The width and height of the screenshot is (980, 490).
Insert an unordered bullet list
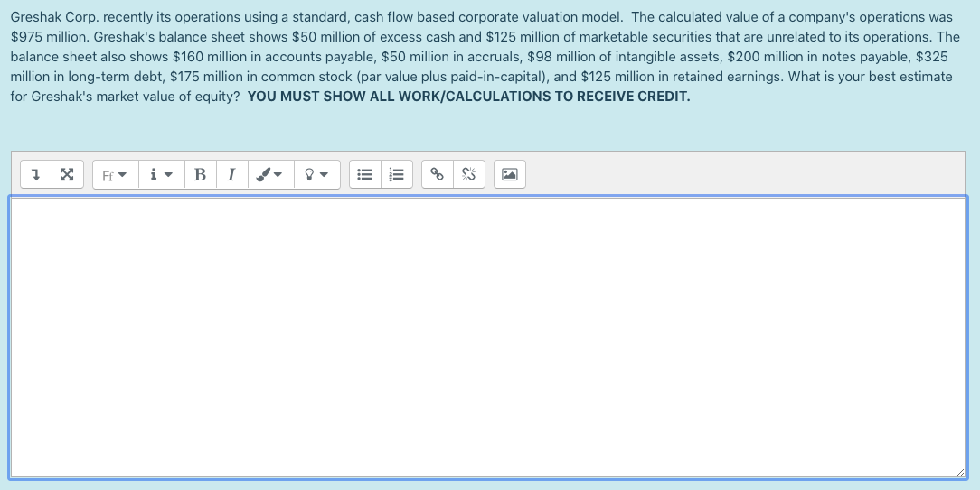coord(365,175)
